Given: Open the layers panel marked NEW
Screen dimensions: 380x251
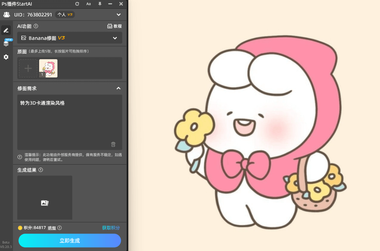Looking at the screenshot, I should (x=6, y=43).
